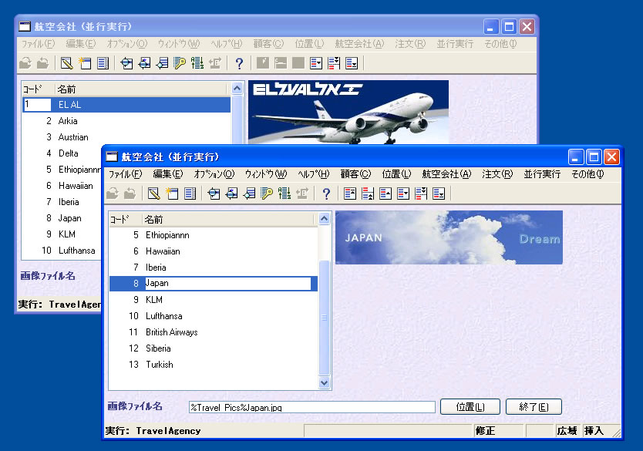Click scroll down arrow of front airline list
Screen dimensions: 643x451
click(x=324, y=383)
